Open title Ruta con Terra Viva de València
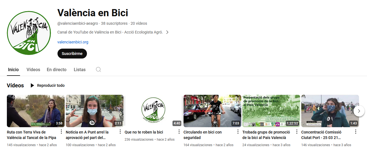367x153 pixels. (32, 135)
